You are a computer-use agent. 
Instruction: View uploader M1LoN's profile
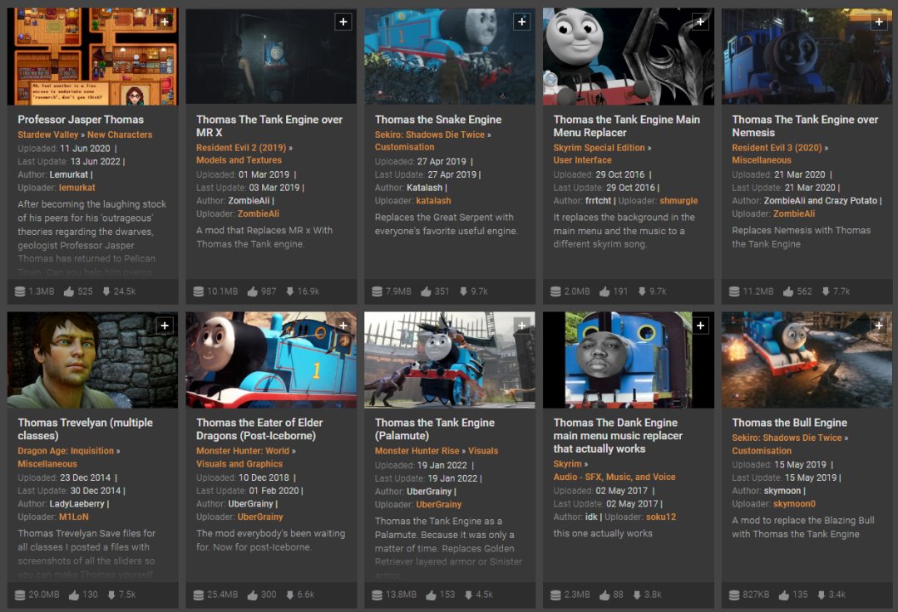74,517
